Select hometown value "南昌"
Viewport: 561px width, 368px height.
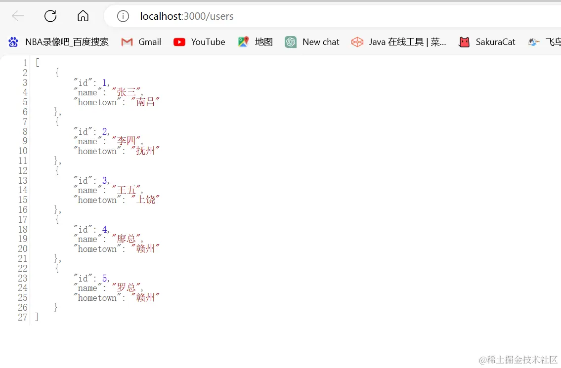click(145, 102)
